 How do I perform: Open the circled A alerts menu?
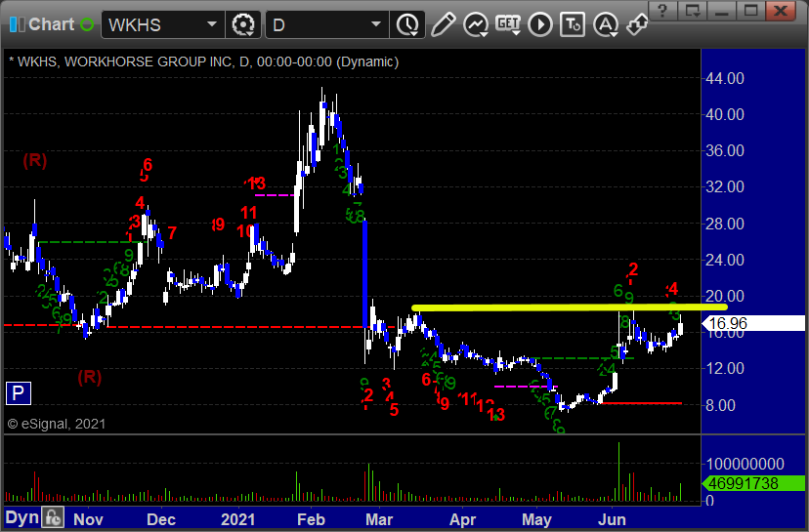coord(606,24)
